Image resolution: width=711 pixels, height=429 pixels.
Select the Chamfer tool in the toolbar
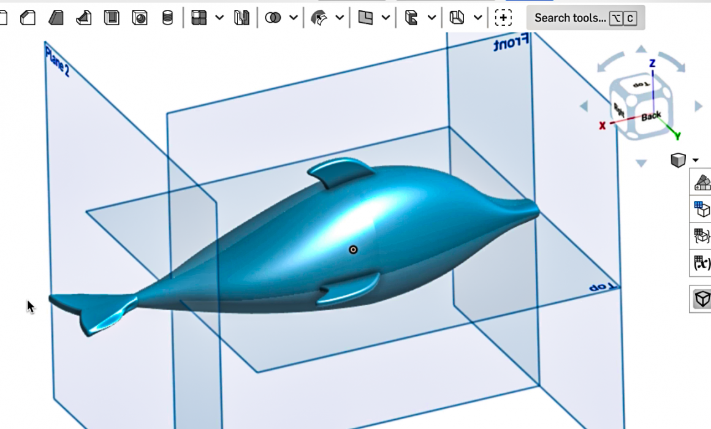pos(28,18)
